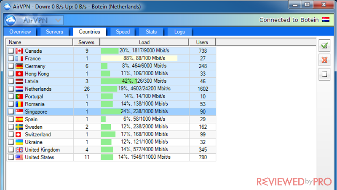Select the Portugal country name
Screen dimensions: 337x190
pos(34,97)
